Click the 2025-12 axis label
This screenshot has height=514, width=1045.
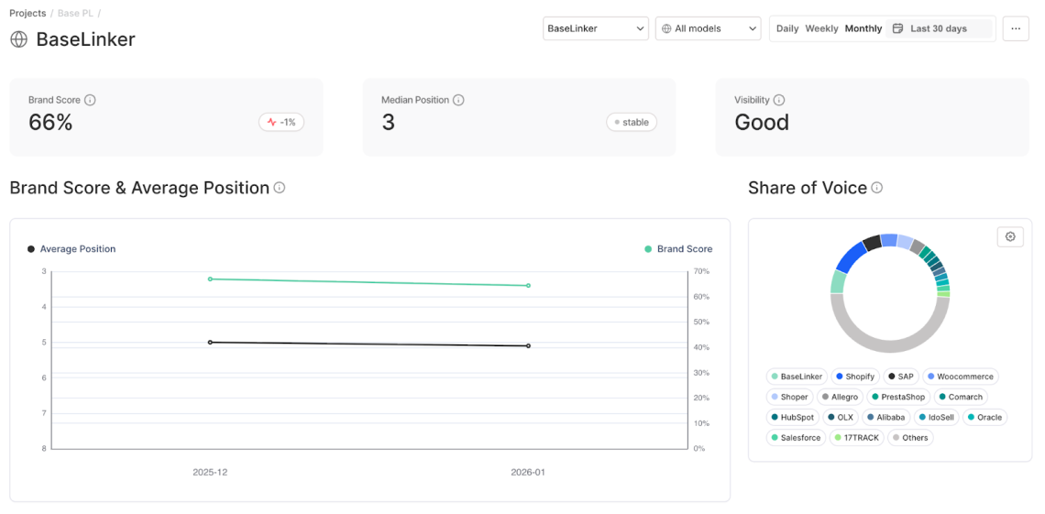(x=211, y=472)
